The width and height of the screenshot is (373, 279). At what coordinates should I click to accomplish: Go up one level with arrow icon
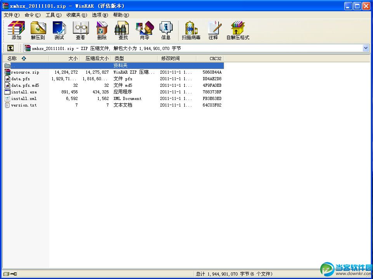click(x=10, y=48)
